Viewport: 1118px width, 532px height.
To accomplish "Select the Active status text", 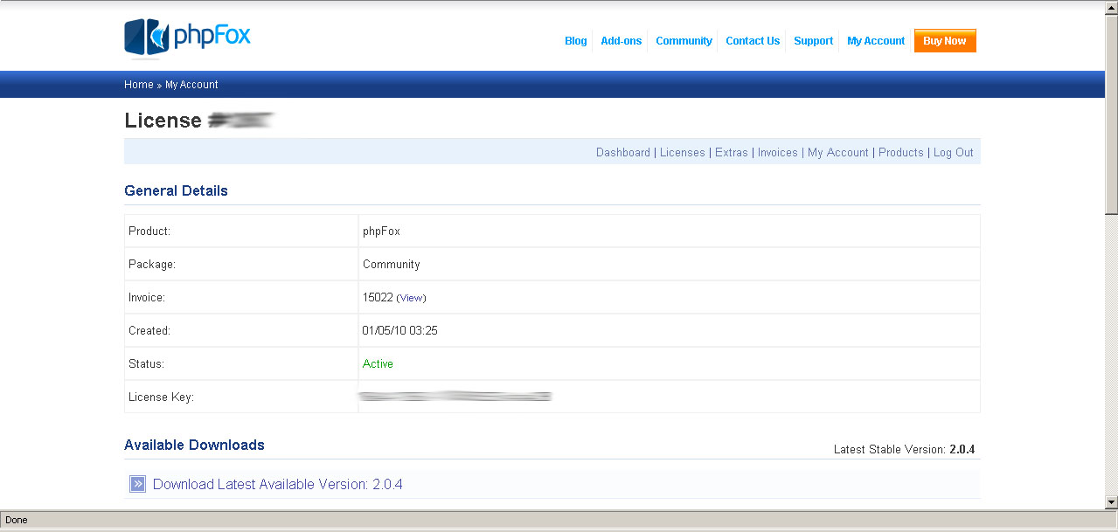I will (x=378, y=364).
